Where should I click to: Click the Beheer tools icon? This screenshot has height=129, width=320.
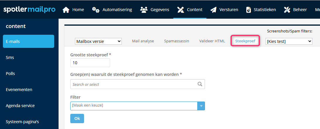[x=287, y=10]
